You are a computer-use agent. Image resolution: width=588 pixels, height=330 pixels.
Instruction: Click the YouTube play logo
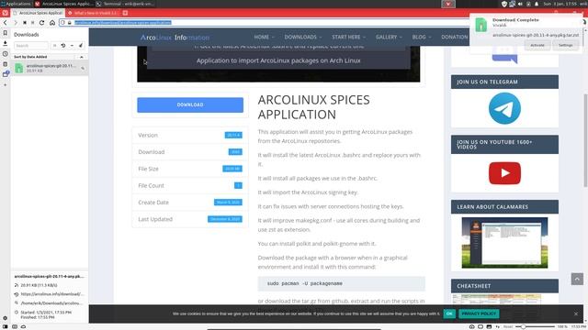pyautogui.click(x=504, y=173)
